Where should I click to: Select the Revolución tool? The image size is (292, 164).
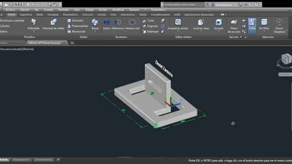[x=77, y=31]
